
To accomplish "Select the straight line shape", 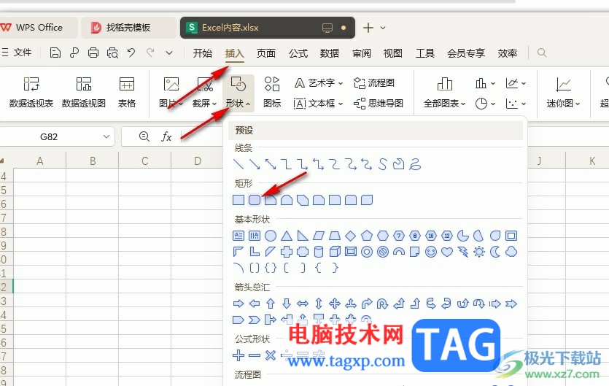I will point(238,164).
